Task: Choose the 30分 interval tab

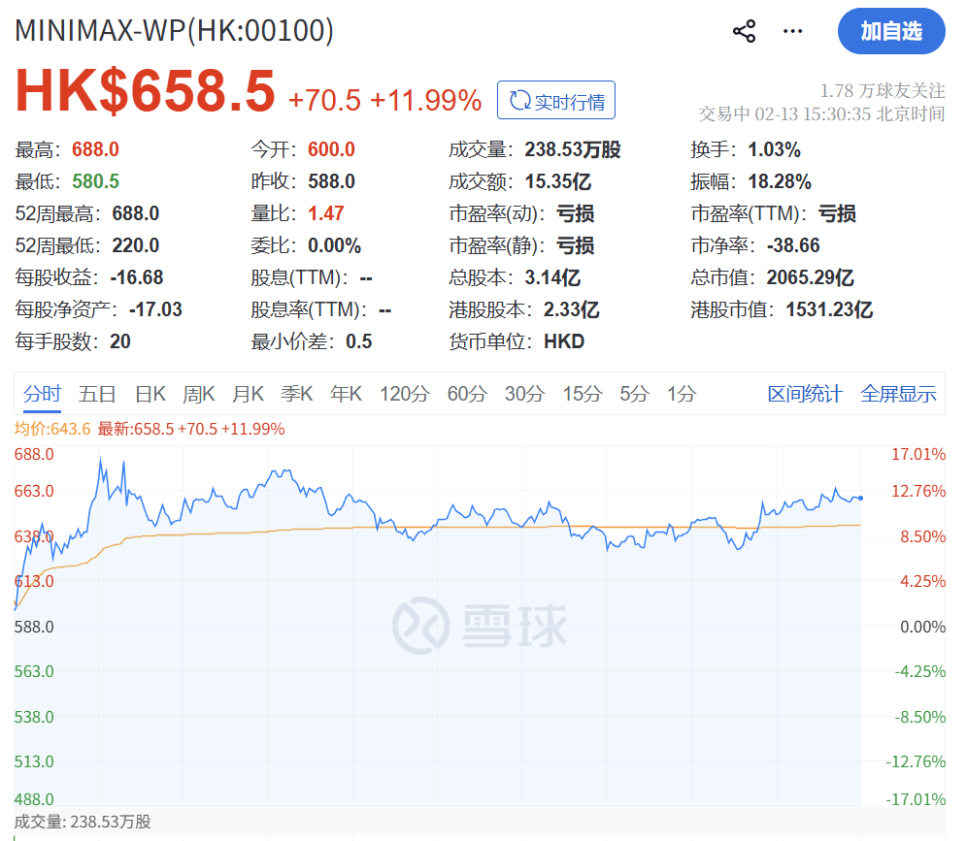Action: 524,394
